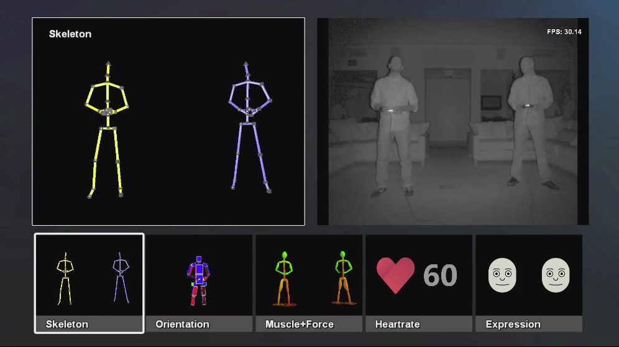This screenshot has height=347, width=619.
Task: Click the Heartrate label bar
Action: [419, 324]
